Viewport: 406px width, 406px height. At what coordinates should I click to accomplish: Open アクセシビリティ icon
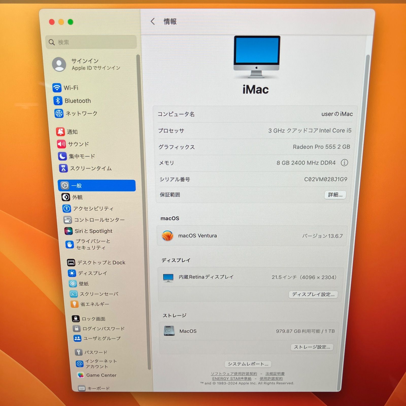click(x=67, y=209)
